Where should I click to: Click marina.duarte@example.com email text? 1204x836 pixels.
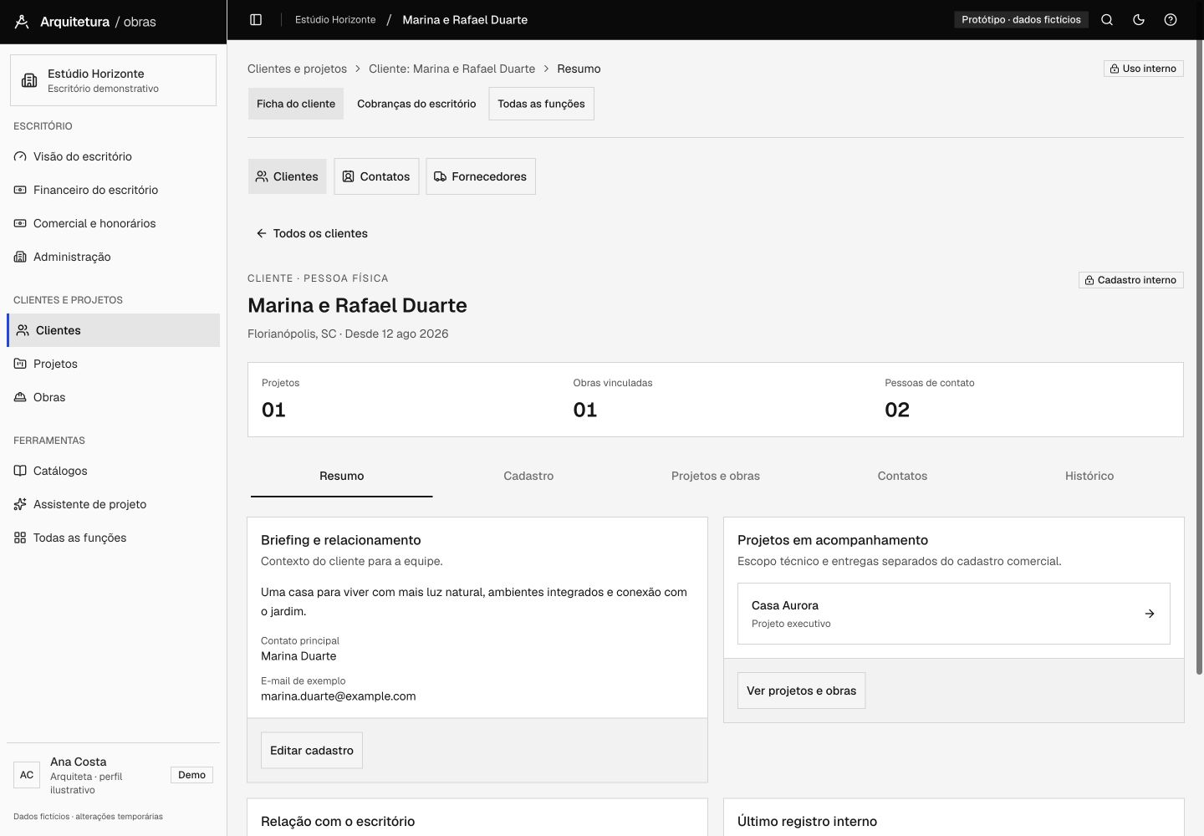pos(338,696)
